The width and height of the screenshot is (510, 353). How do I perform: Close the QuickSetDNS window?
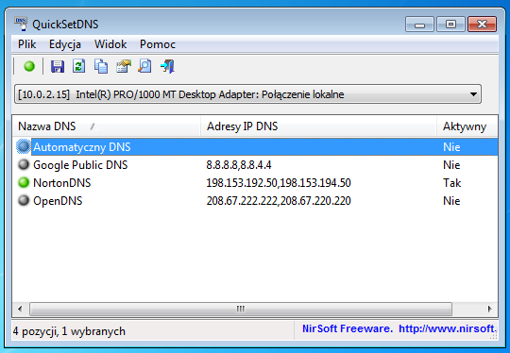tap(482, 25)
